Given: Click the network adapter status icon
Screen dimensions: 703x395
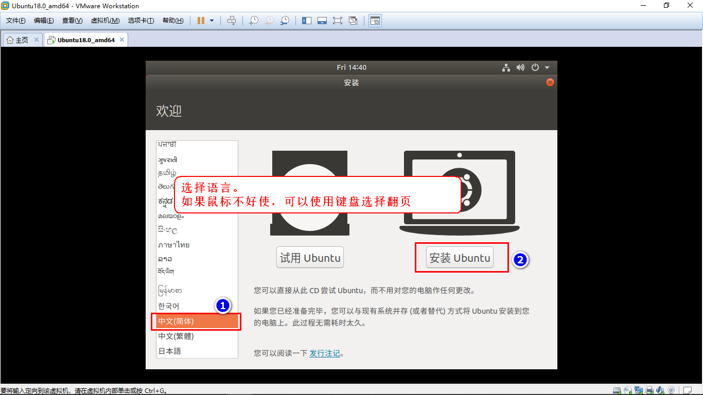Looking at the screenshot, I should click(639, 390).
